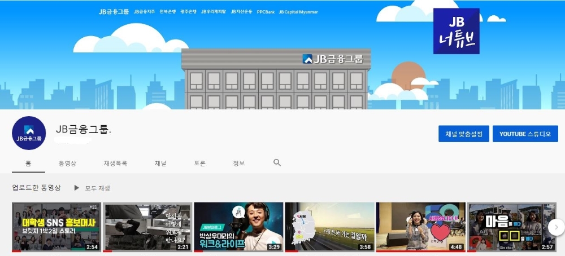This screenshot has width=565, height=256.
Task: Open the 정보 tab
Action: (238, 163)
